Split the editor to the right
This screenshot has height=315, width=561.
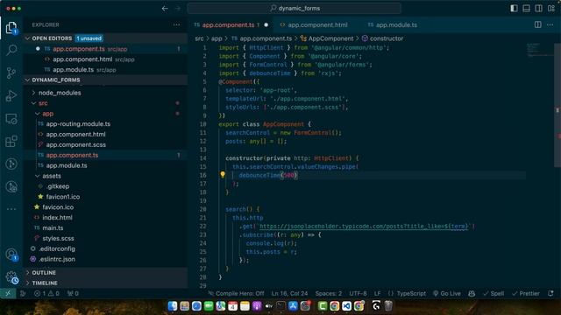point(537,24)
